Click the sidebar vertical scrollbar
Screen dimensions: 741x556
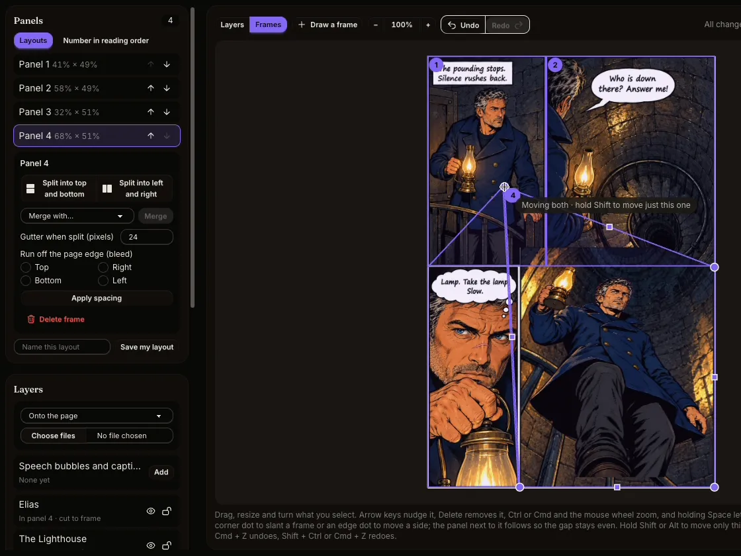pyautogui.click(x=193, y=158)
